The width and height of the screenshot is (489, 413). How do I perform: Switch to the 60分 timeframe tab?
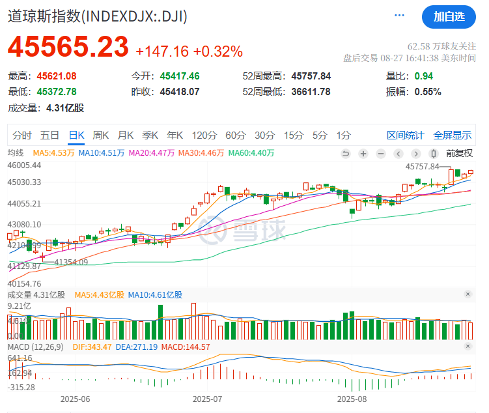pos(235,135)
